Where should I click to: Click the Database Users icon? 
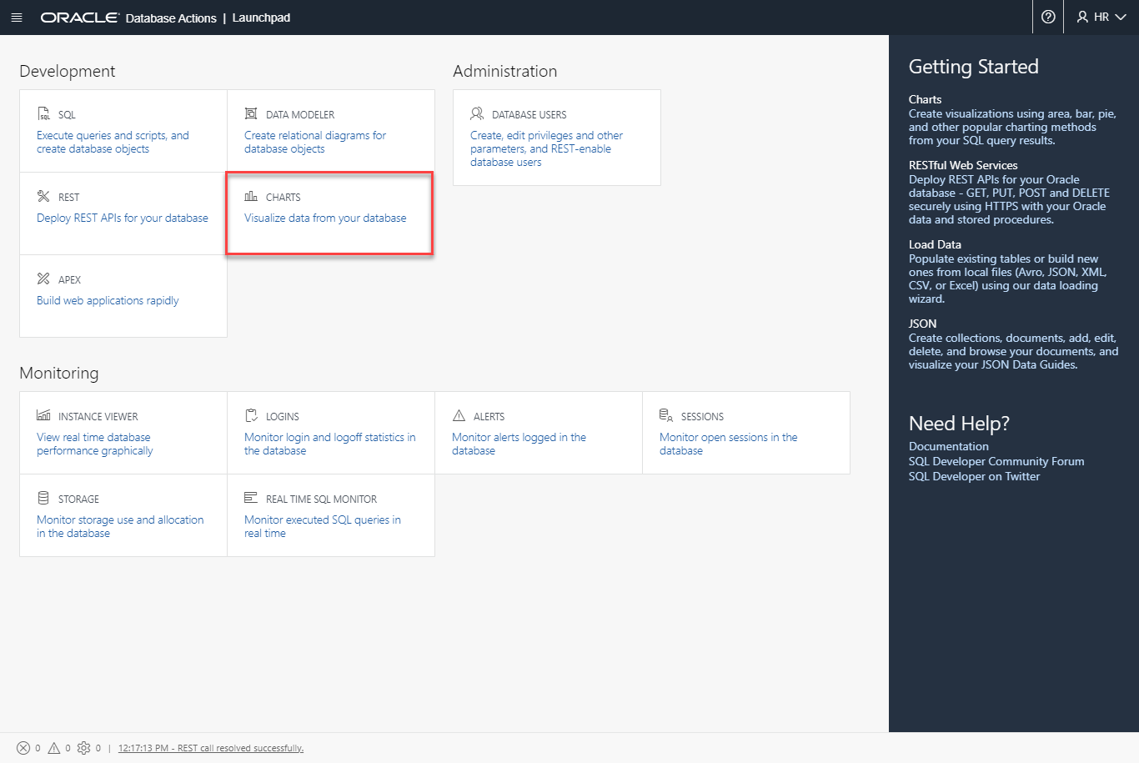[477, 113]
